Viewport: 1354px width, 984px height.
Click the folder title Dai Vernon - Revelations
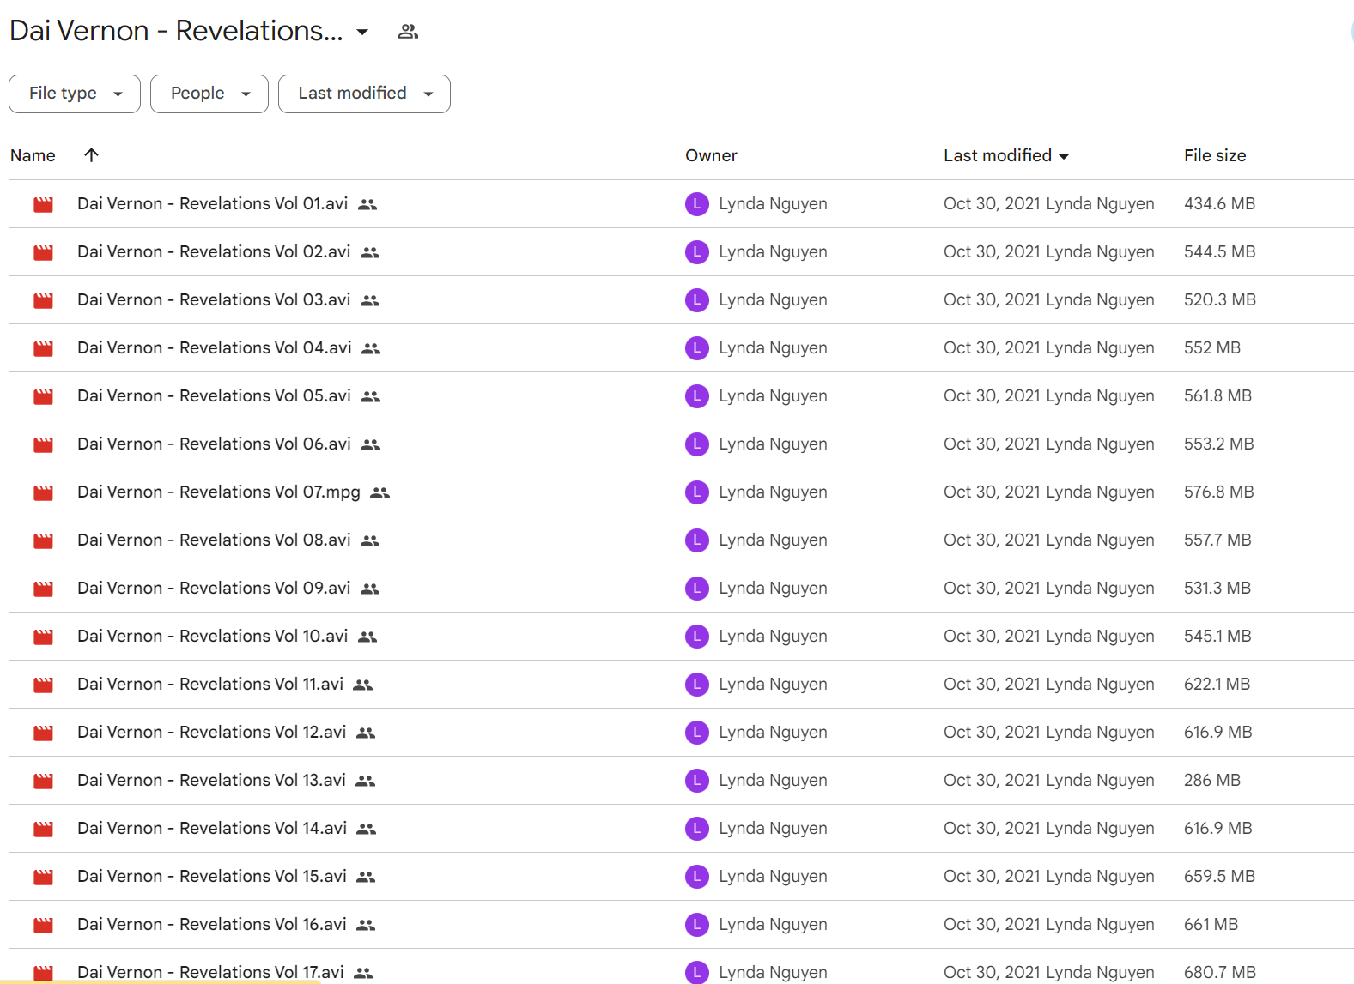pos(176,31)
